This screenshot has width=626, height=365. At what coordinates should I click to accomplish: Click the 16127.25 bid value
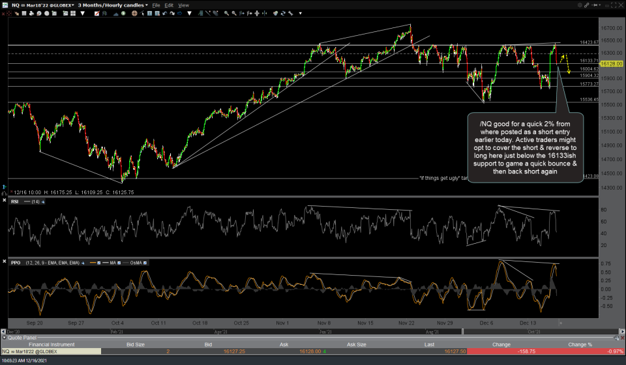[234, 351]
